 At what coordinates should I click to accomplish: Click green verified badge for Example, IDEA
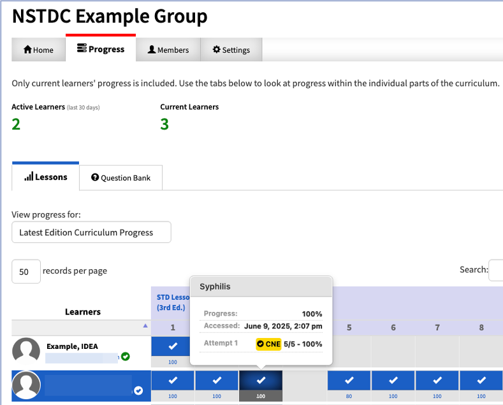[126, 357]
